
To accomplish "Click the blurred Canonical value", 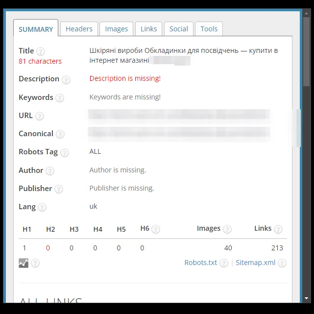I will [179, 133].
